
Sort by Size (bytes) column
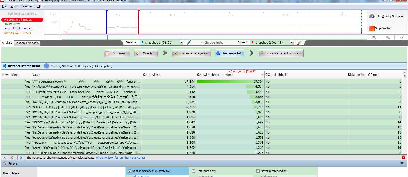point(169,75)
